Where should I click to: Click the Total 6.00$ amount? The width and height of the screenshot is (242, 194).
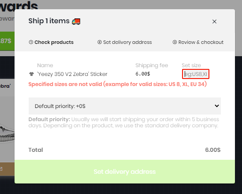(212, 150)
